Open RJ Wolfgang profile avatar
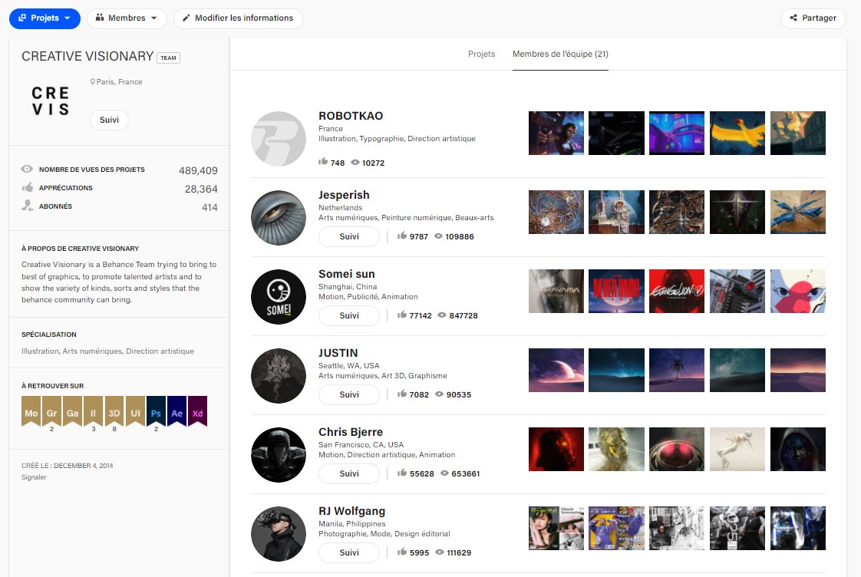This screenshot has width=861, height=577. [x=279, y=534]
